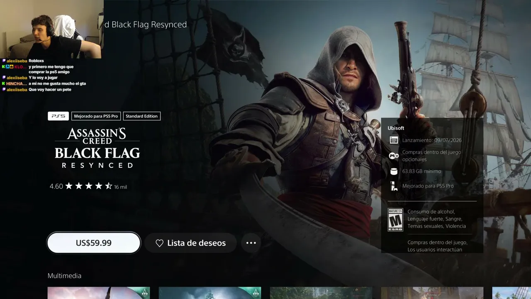Click the 63.83 GB mínimo text
The image size is (531, 299).
pyautogui.click(x=422, y=172)
